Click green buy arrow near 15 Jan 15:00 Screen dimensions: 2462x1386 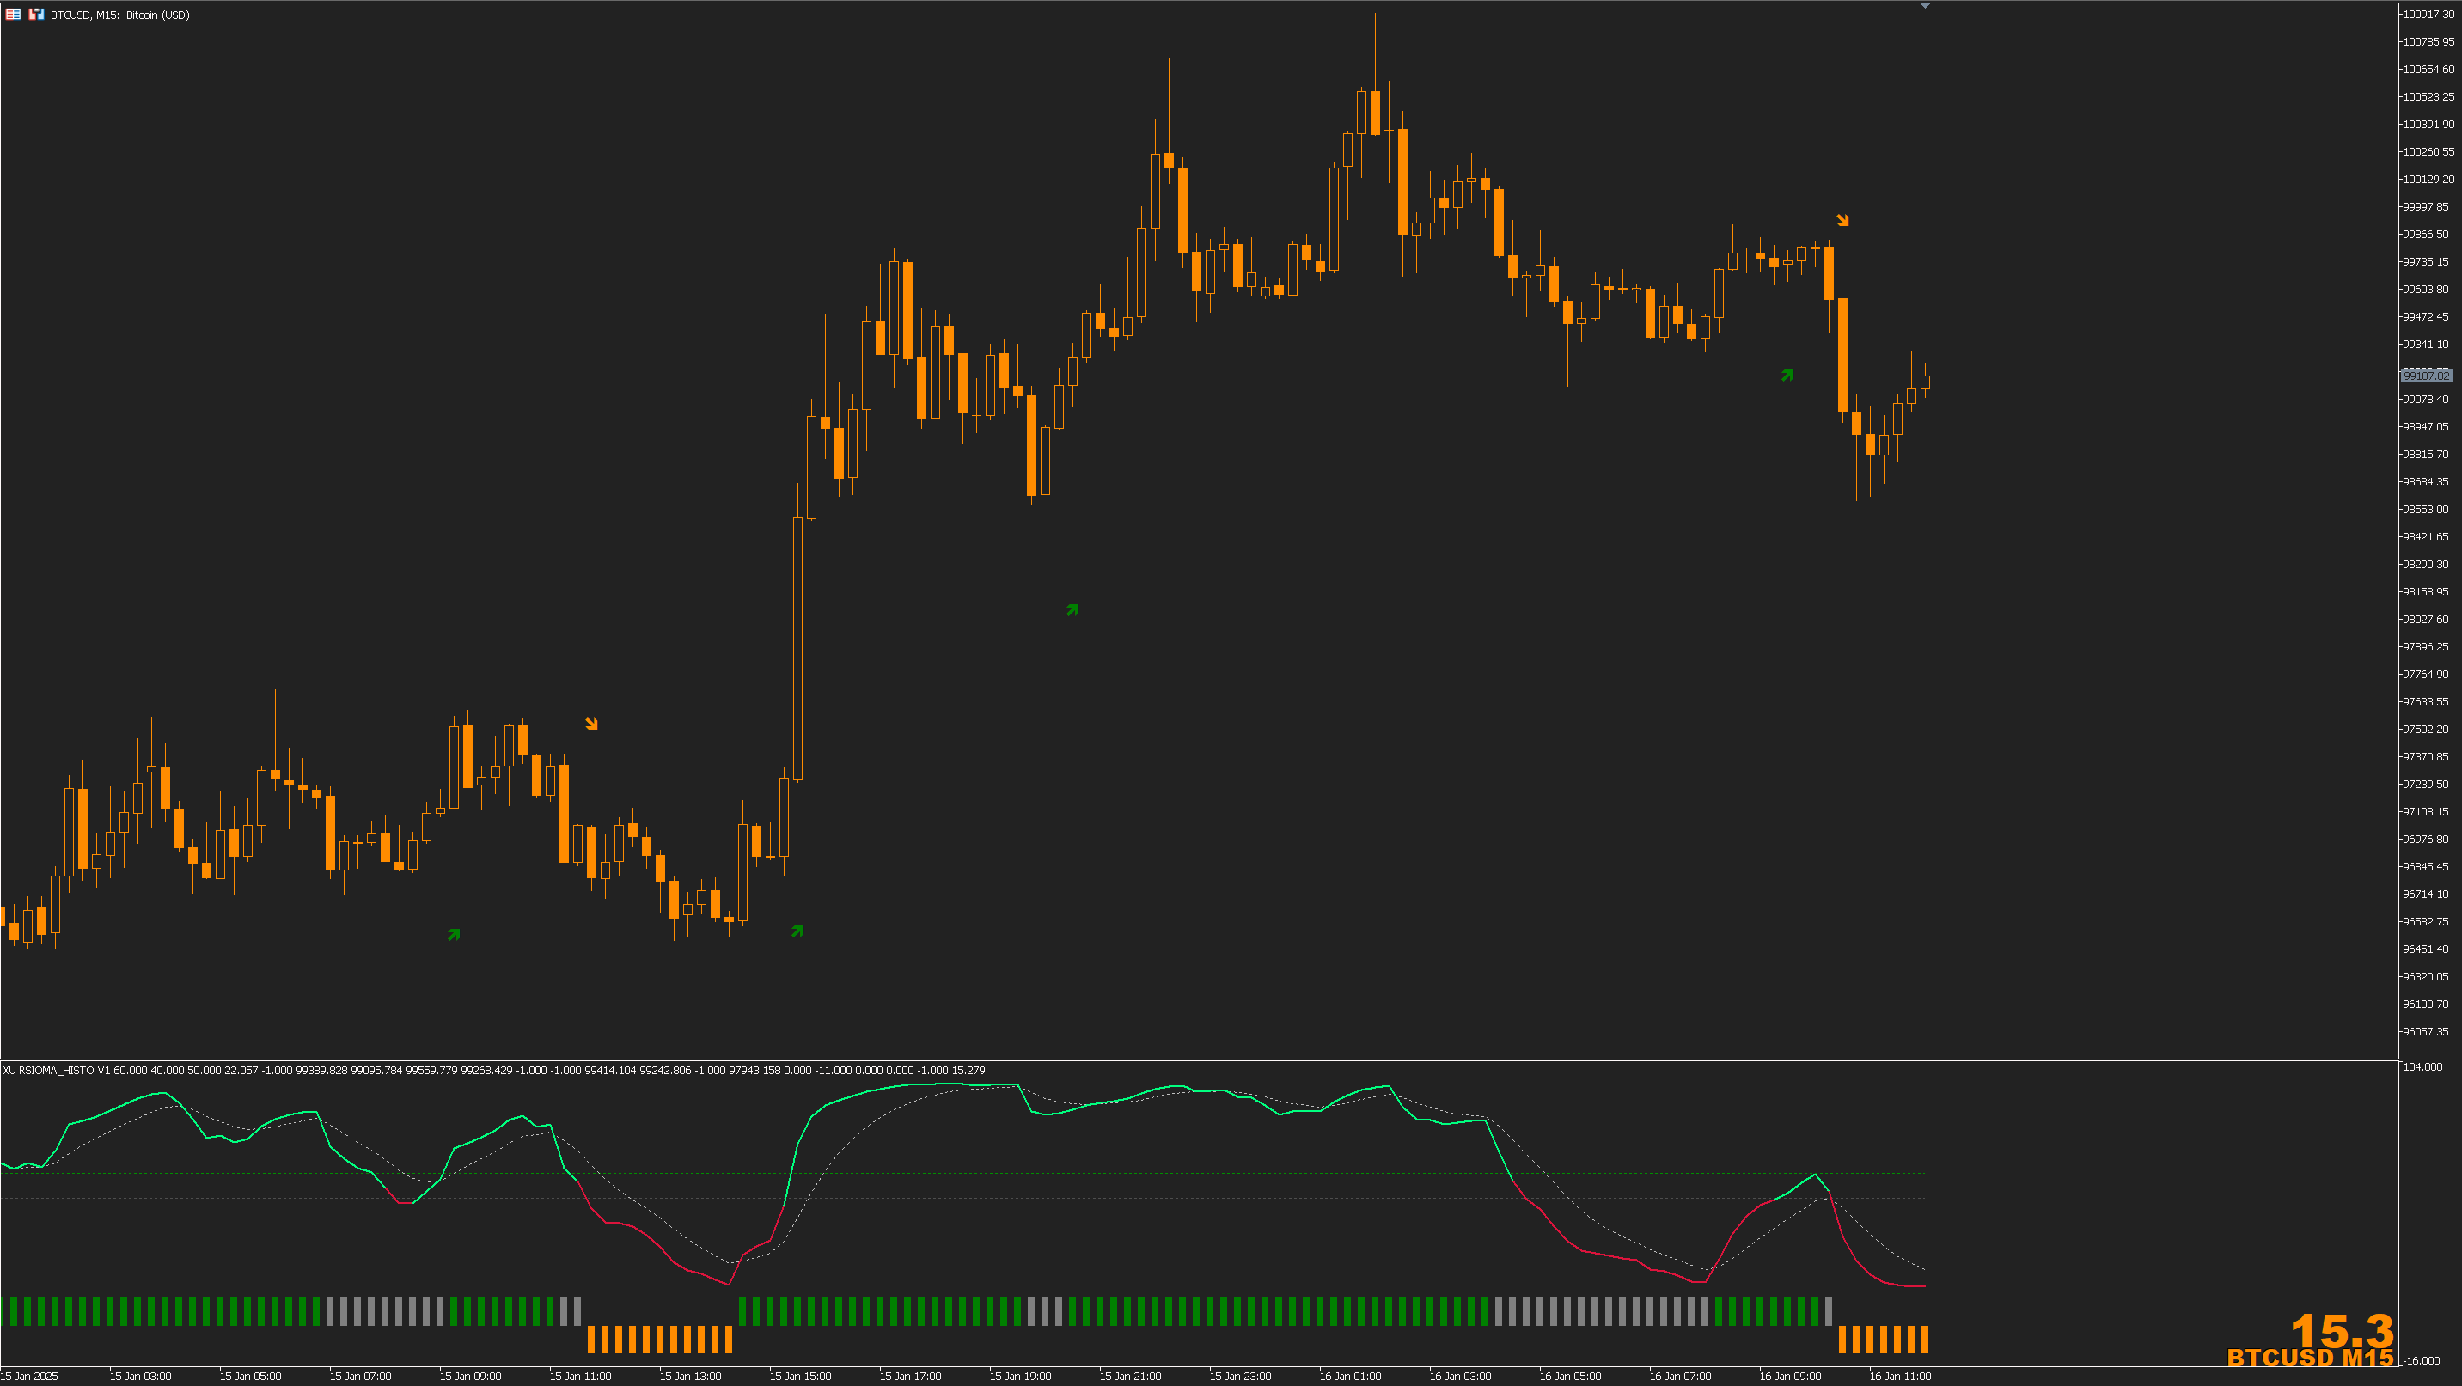(x=797, y=931)
